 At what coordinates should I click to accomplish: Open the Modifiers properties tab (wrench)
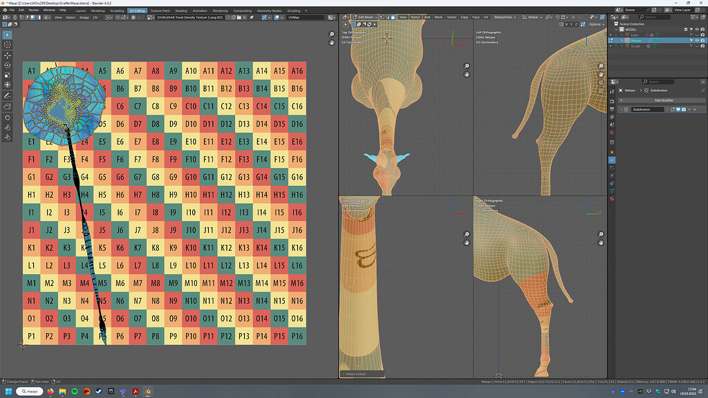pyautogui.click(x=613, y=160)
